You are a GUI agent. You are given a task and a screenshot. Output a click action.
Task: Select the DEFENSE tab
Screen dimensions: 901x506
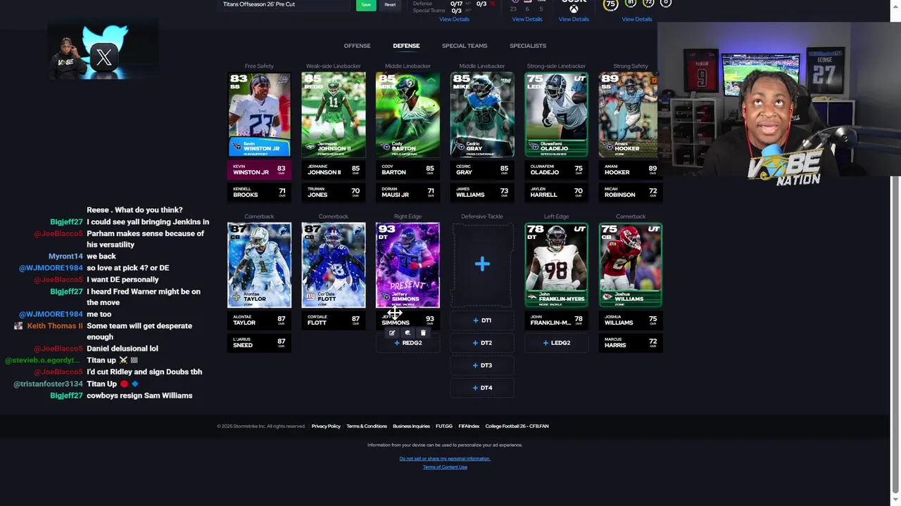pyautogui.click(x=406, y=46)
